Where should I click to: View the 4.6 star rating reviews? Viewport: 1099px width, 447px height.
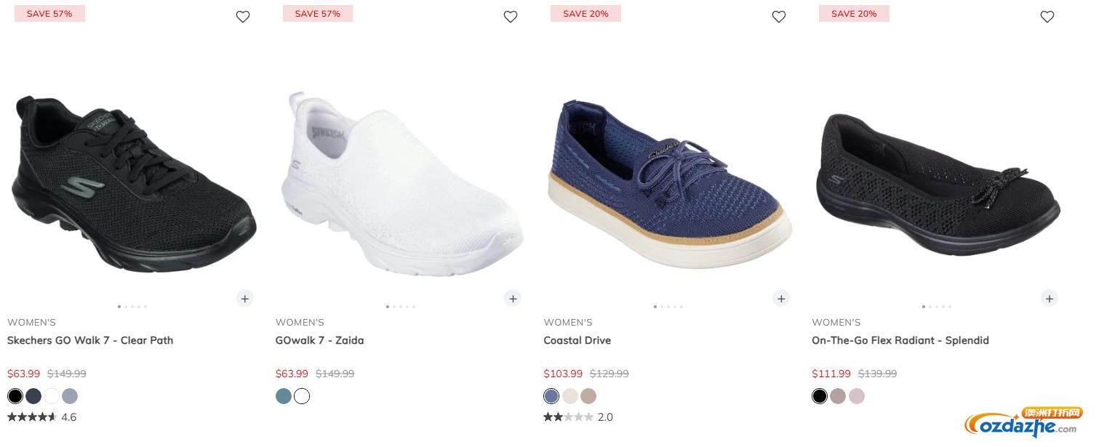click(x=41, y=417)
